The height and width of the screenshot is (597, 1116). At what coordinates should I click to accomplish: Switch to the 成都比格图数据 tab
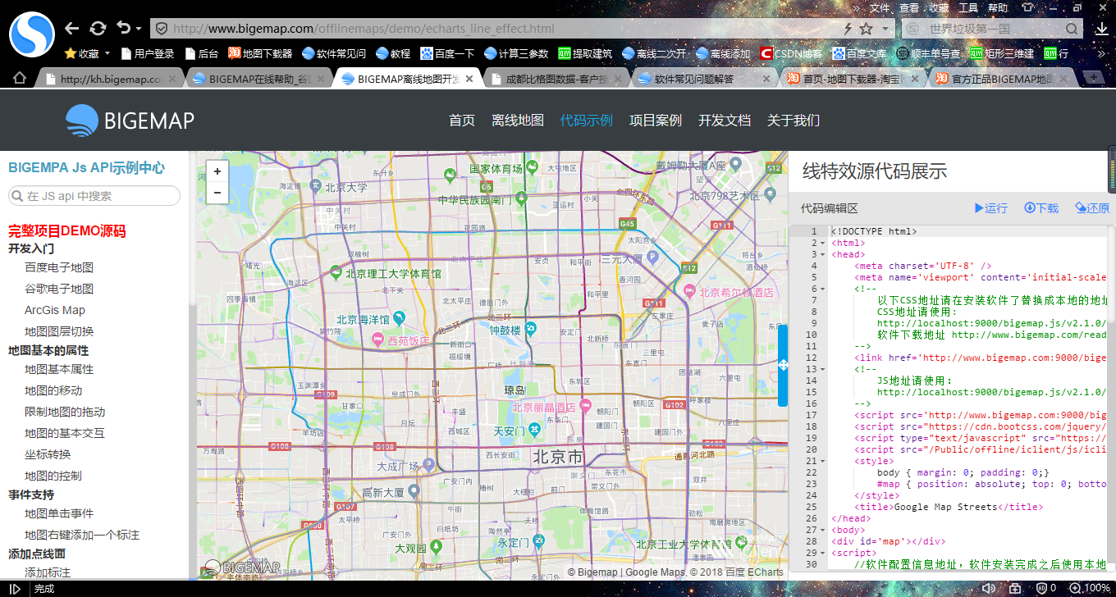(556, 80)
